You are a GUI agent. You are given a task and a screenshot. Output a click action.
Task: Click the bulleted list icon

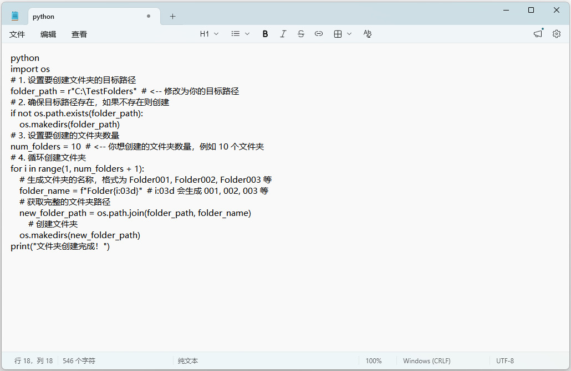[236, 34]
